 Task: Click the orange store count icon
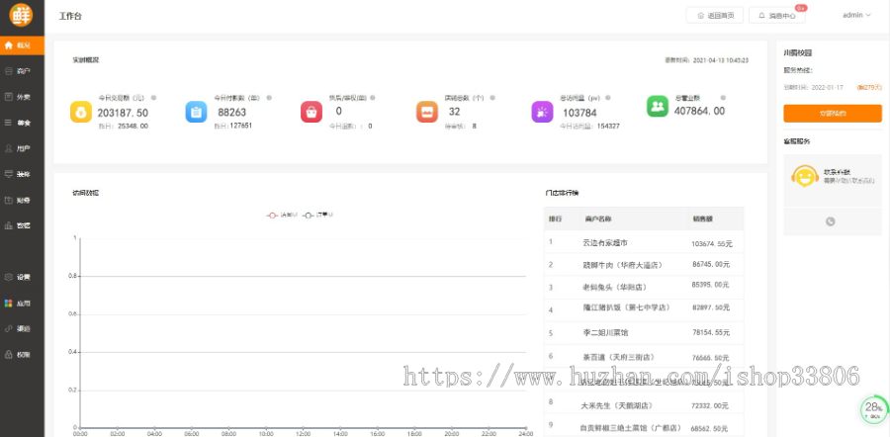tap(427, 112)
